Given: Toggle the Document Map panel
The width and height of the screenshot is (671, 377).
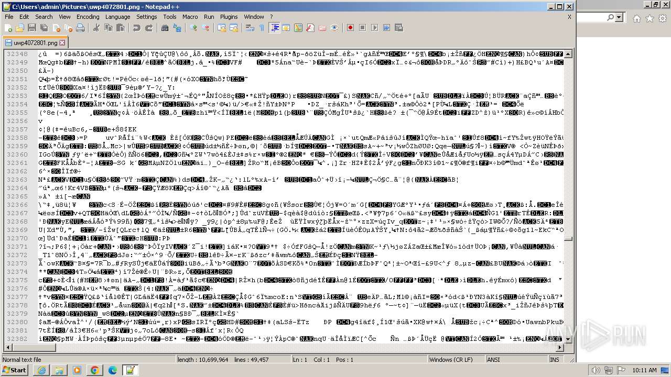Looking at the screenshot, I should pyautogui.click(x=298, y=28).
